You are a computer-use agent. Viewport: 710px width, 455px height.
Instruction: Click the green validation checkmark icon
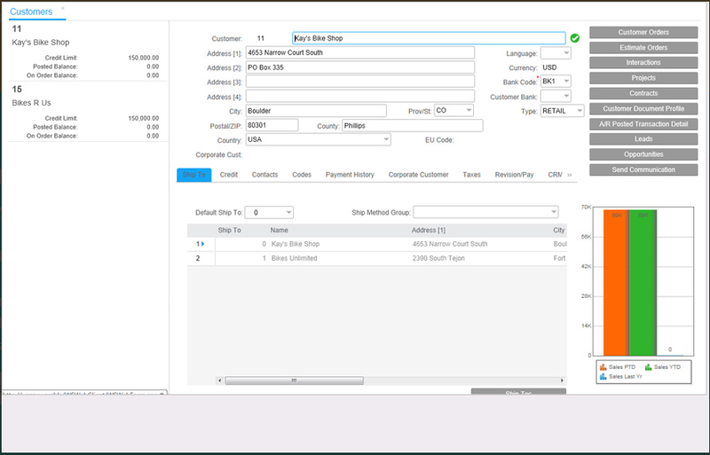tap(574, 38)
